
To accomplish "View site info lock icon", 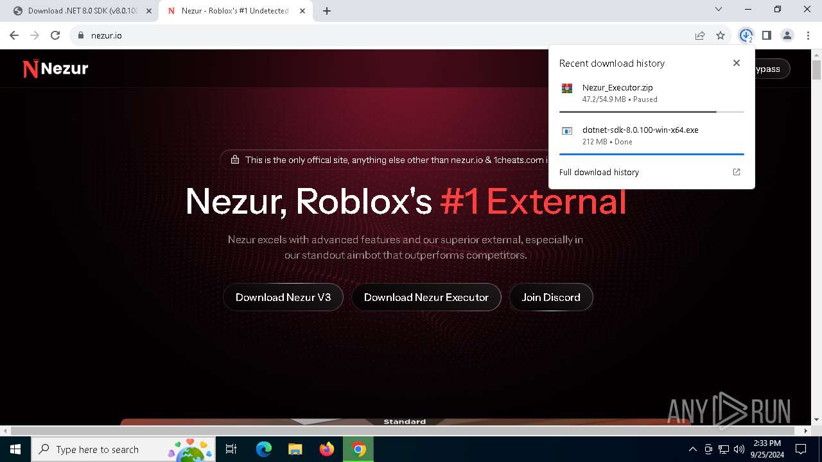I will [x=80, y=35].
